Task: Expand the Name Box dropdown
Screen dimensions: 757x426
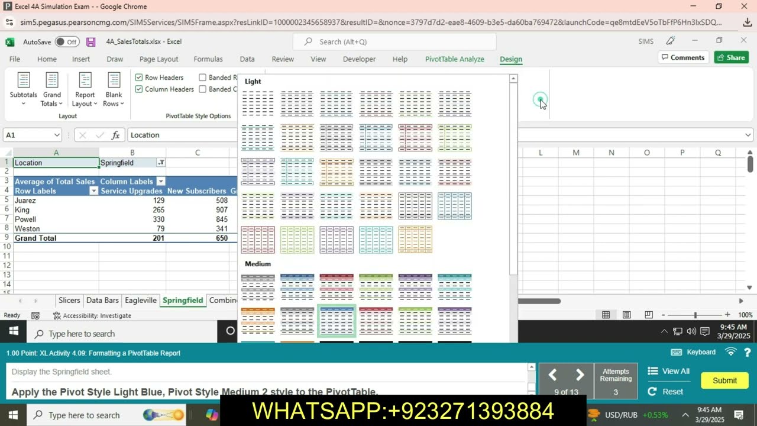Action: [x=57, y=135]
